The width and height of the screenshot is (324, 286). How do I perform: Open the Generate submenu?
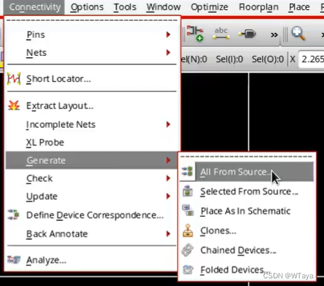coord(91,160)
